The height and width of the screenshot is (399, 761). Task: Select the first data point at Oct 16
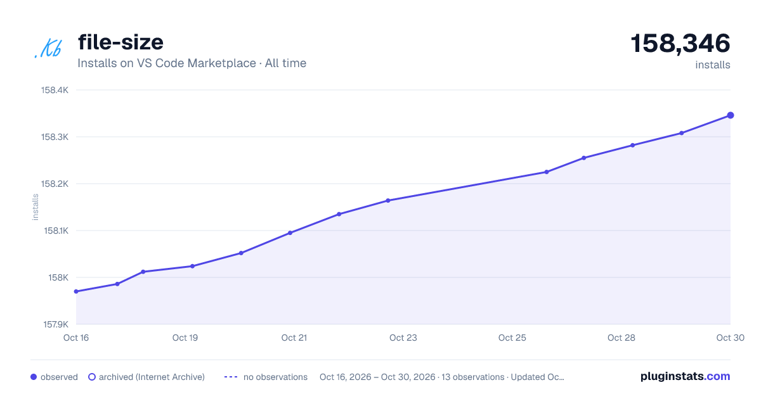pos(76,291)
